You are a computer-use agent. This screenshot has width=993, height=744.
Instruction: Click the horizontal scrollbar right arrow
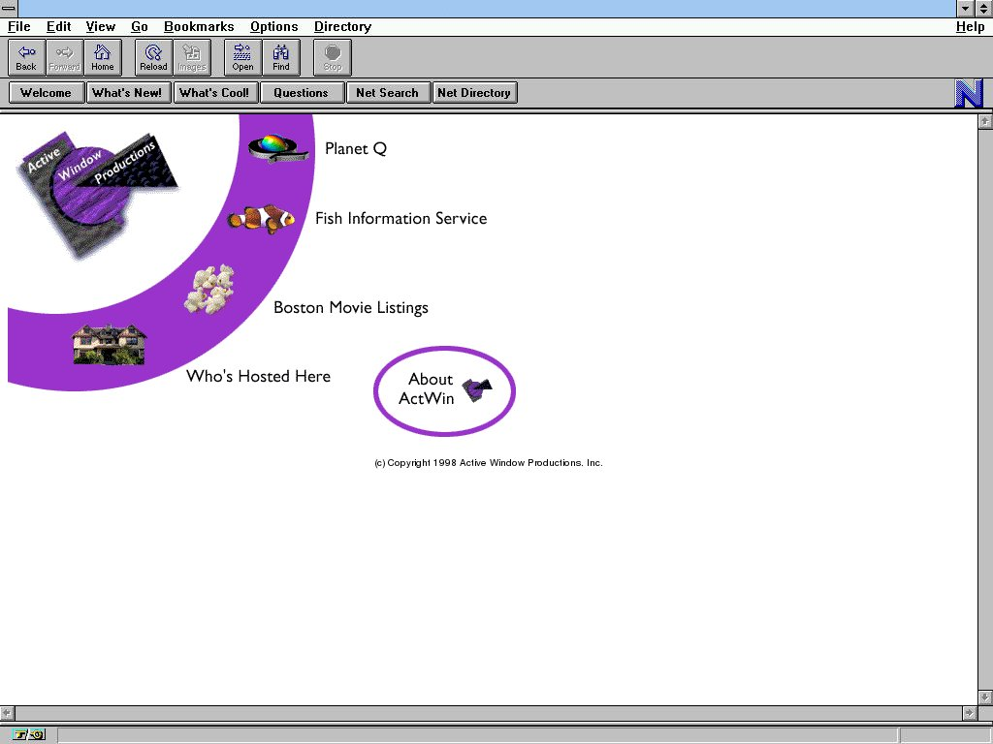pyautogui.click(x=969, y=713)
